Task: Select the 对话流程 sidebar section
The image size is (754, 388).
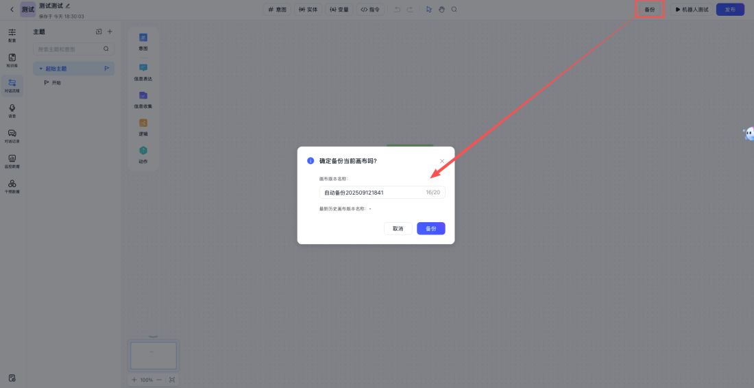Action: pyautogui.click(x=12, y=86)
